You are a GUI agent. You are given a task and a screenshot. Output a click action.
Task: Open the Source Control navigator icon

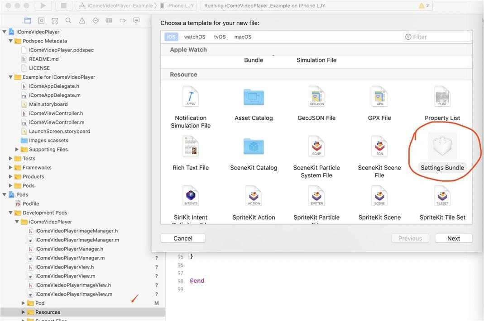coord(41,20)
